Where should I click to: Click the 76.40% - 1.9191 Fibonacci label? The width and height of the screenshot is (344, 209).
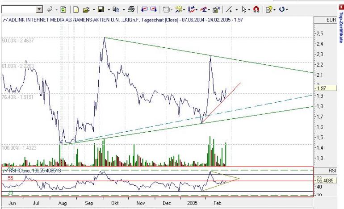click(17, 97)
